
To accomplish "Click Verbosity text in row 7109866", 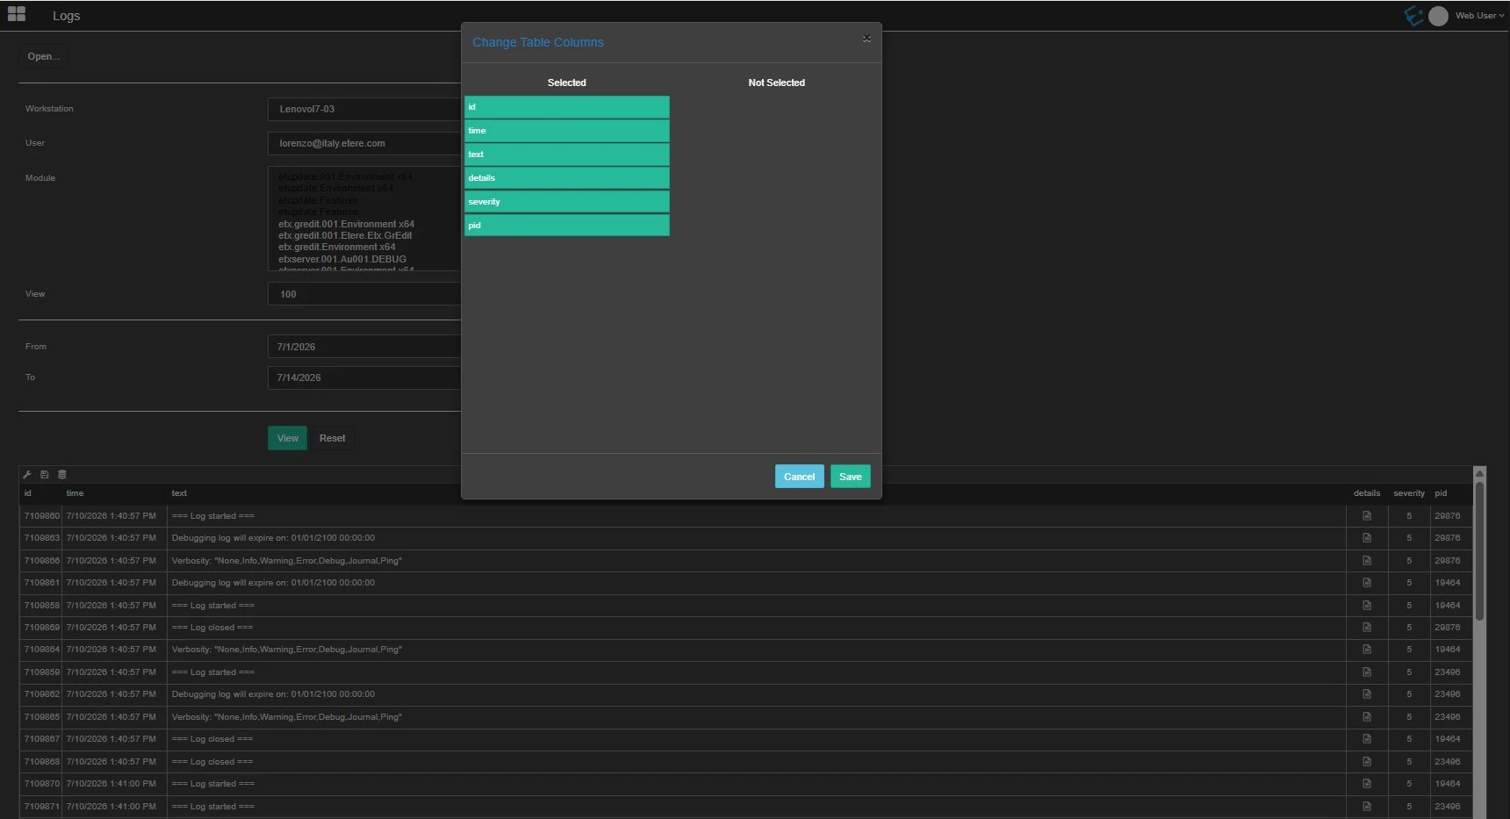I will point(286,561).
